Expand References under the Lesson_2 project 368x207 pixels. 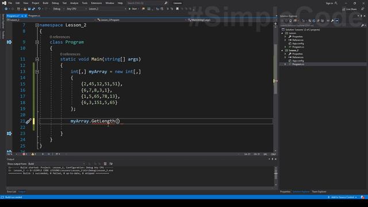click(285, 57)
